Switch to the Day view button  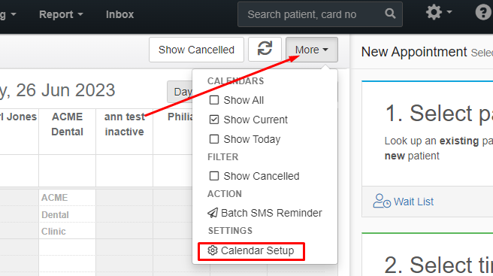click(182, 92)
